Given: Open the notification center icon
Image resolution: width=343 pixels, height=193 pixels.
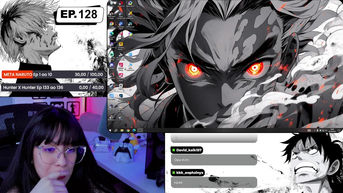Looking at the screenshot, I should pos(339,130).
